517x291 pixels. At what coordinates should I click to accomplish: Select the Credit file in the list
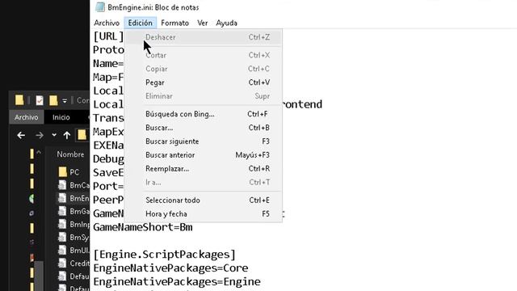(x=73, y=264)
